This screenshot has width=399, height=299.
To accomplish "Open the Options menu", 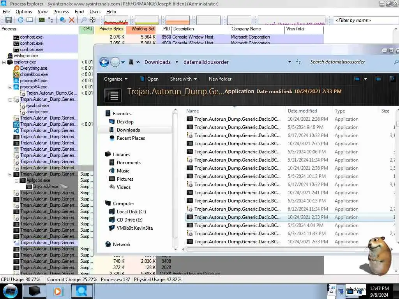I will 24,12.
